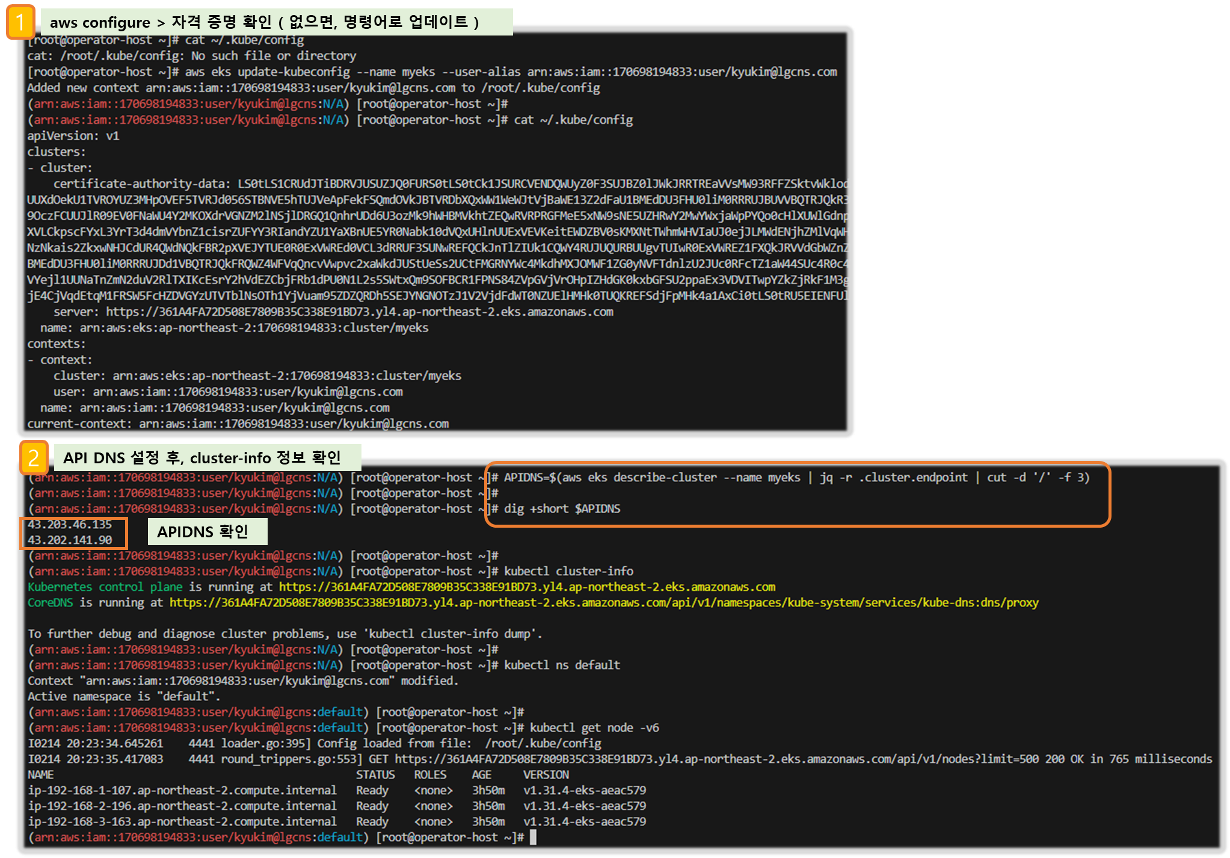
Task: Click the 'dig +short $APIDNS' command
Action: pos(562,508)
